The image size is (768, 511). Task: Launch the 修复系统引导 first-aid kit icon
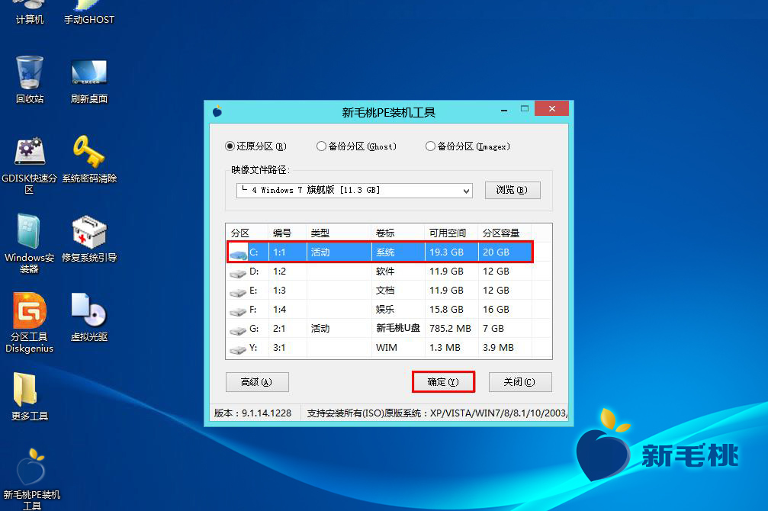tap(89, 239)
